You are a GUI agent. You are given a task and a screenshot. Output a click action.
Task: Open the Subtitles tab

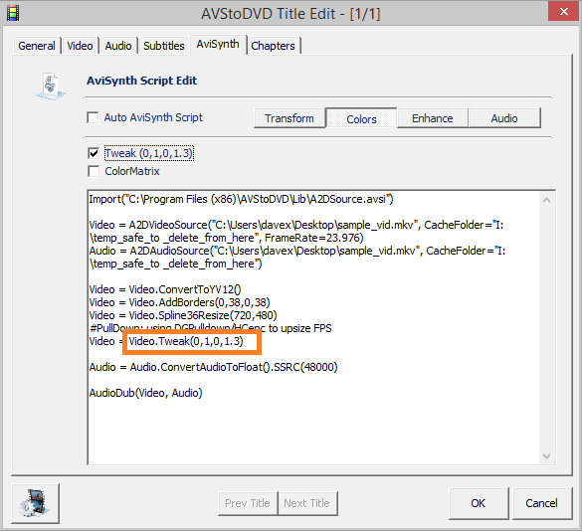(x=164, y=46)
